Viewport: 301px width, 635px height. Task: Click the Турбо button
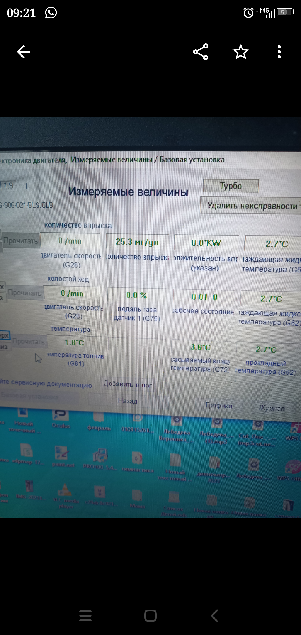point(231,186)
